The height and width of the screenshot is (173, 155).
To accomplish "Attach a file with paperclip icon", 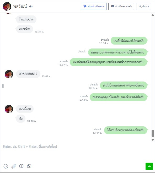I will [14, 166].
